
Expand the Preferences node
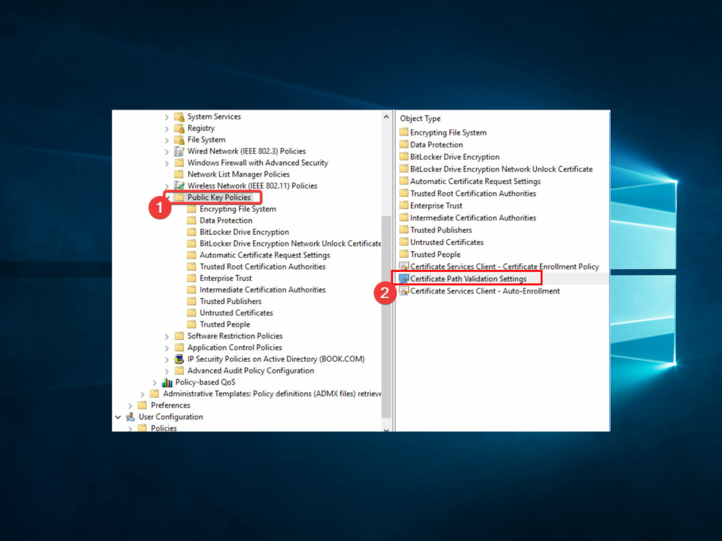pos(130,405)
